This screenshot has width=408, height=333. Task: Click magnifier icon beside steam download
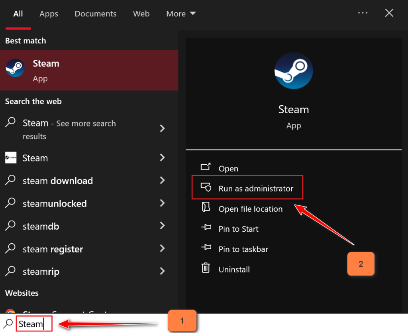pyautogui.click(x=10, y=180)
